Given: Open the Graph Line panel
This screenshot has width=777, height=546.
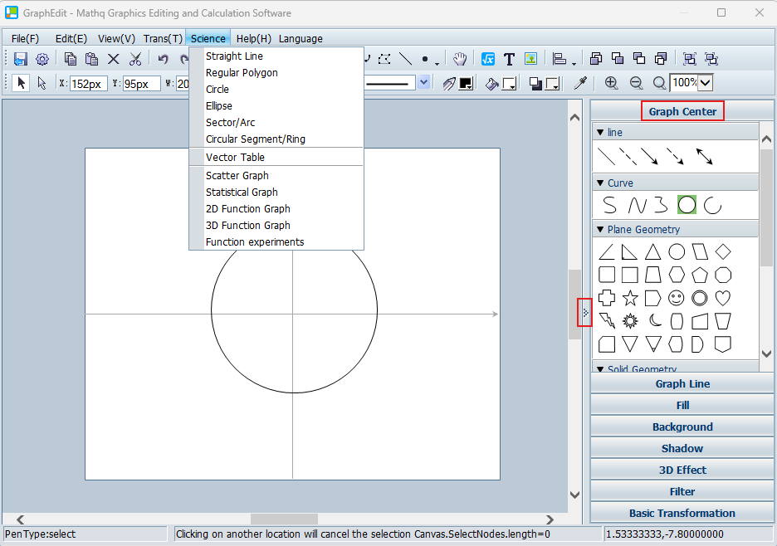Looking at the screenshot, I should click(682, 384).
